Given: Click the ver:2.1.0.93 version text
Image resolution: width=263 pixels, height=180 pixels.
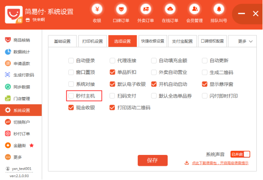Looking at the screenshot, I should click(x=19, y=176).
